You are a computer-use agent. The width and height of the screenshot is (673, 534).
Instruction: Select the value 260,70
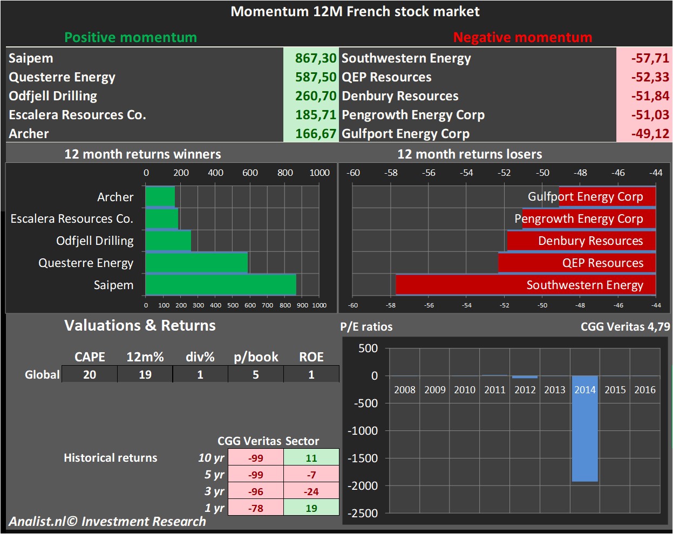316,96
